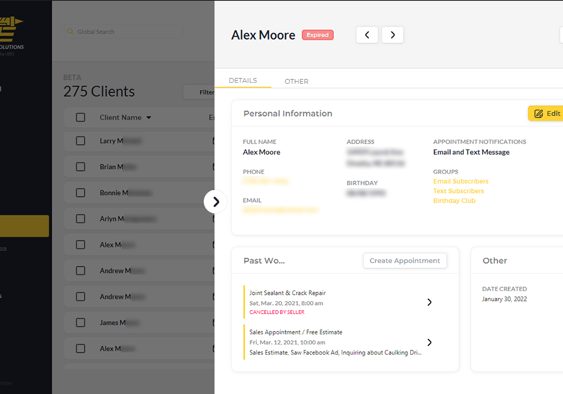
Task: Click the Global Search magnifier icon
Action: 70,32
